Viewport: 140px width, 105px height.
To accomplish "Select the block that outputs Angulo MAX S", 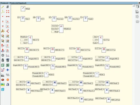I will click(26, 59).
